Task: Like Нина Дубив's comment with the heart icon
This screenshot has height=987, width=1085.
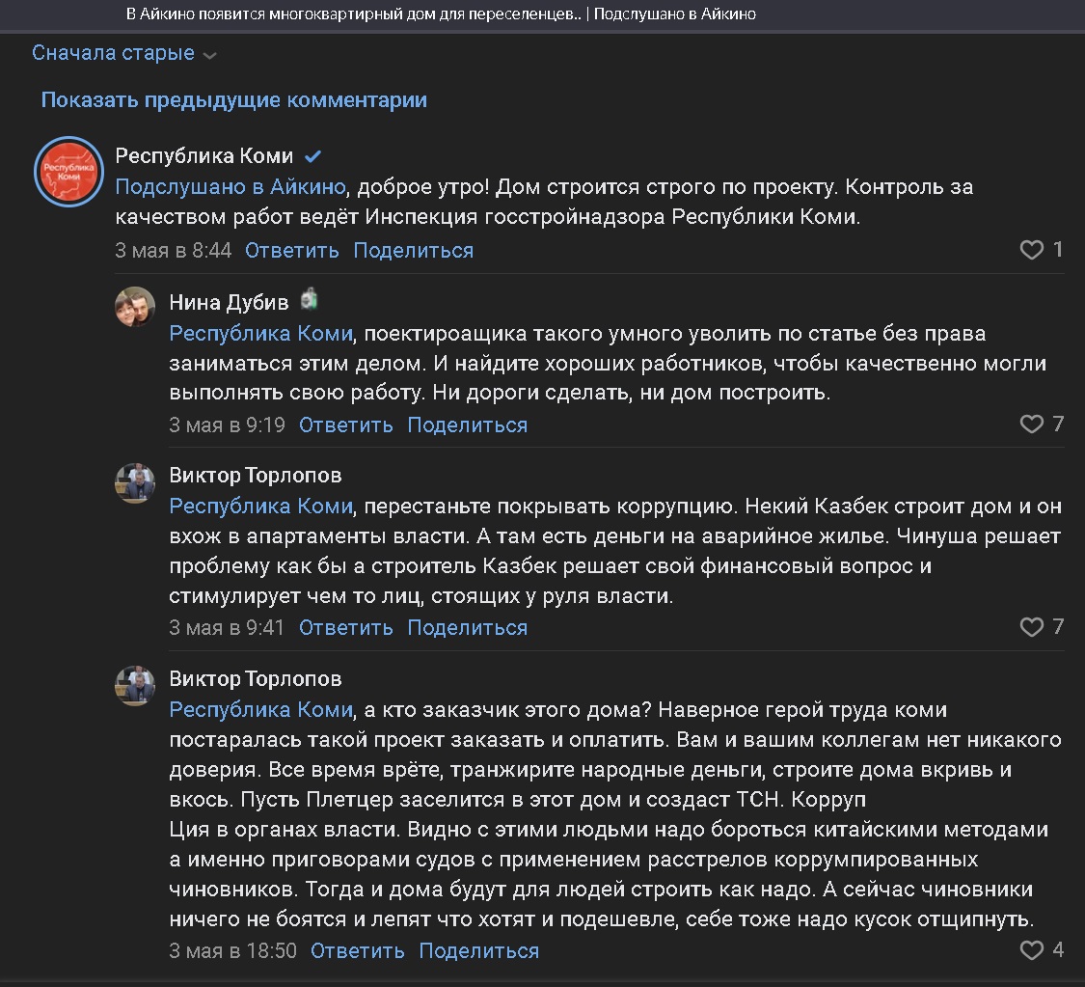Action: click(1031, 425)
